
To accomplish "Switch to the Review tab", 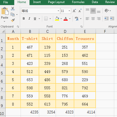I will 110,2.
